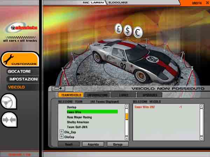Click the steering wheel control icon

pos(9,102)
